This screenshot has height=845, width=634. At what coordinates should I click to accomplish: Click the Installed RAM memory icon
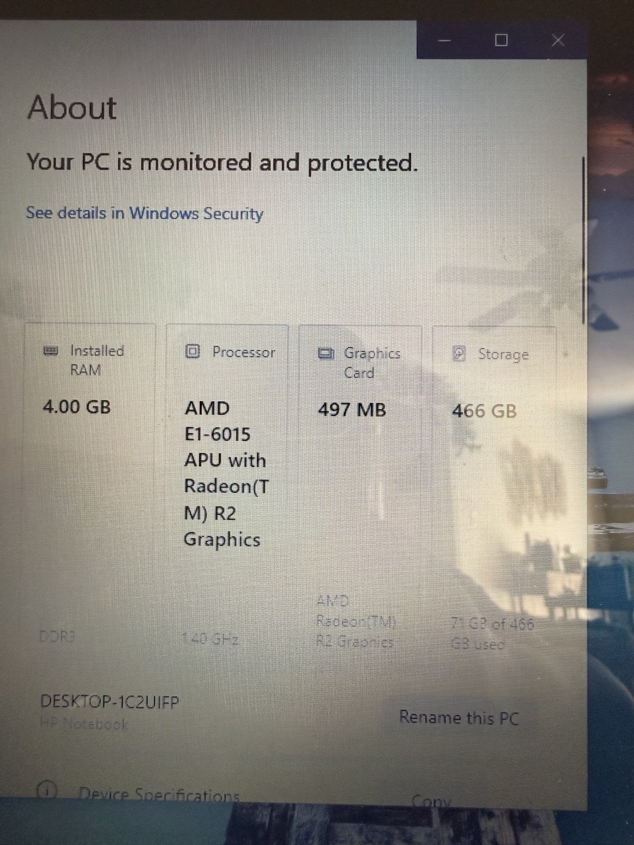[51, 351]
